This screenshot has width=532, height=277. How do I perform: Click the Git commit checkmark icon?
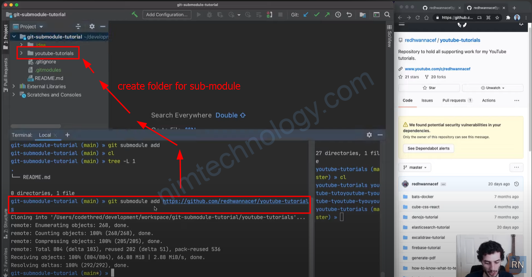(x=317, y=15)
